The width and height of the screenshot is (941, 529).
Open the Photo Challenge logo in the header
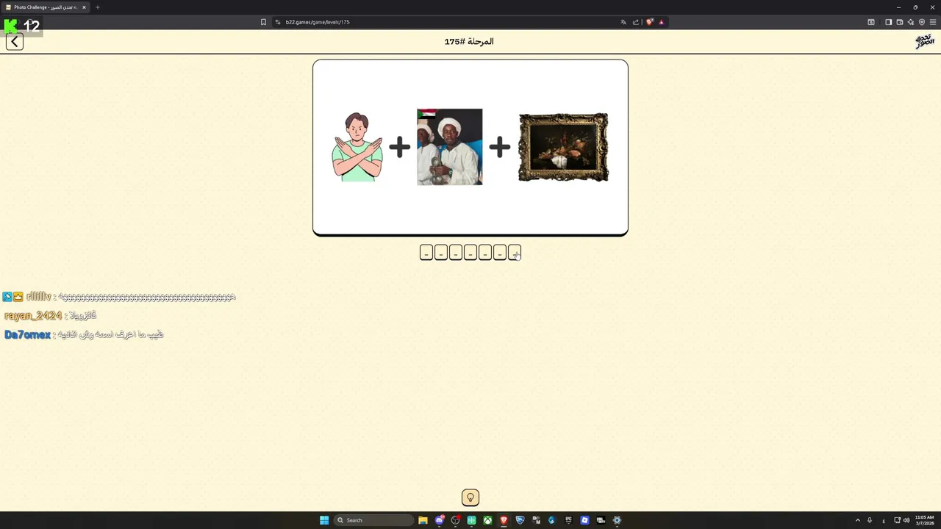click(924, 41)
